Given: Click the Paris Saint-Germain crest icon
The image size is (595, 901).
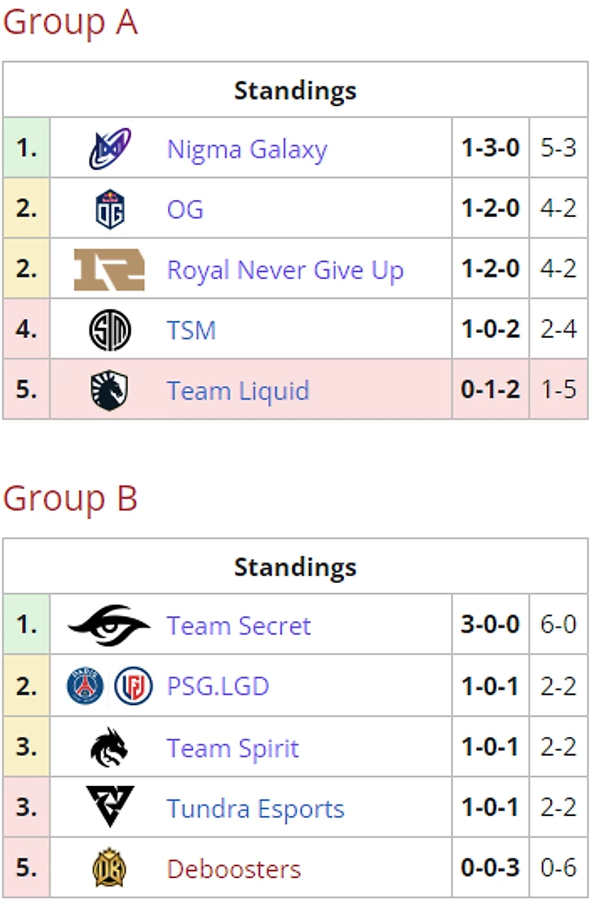Looking at the screenshot, I should click(x=86, y=686).
